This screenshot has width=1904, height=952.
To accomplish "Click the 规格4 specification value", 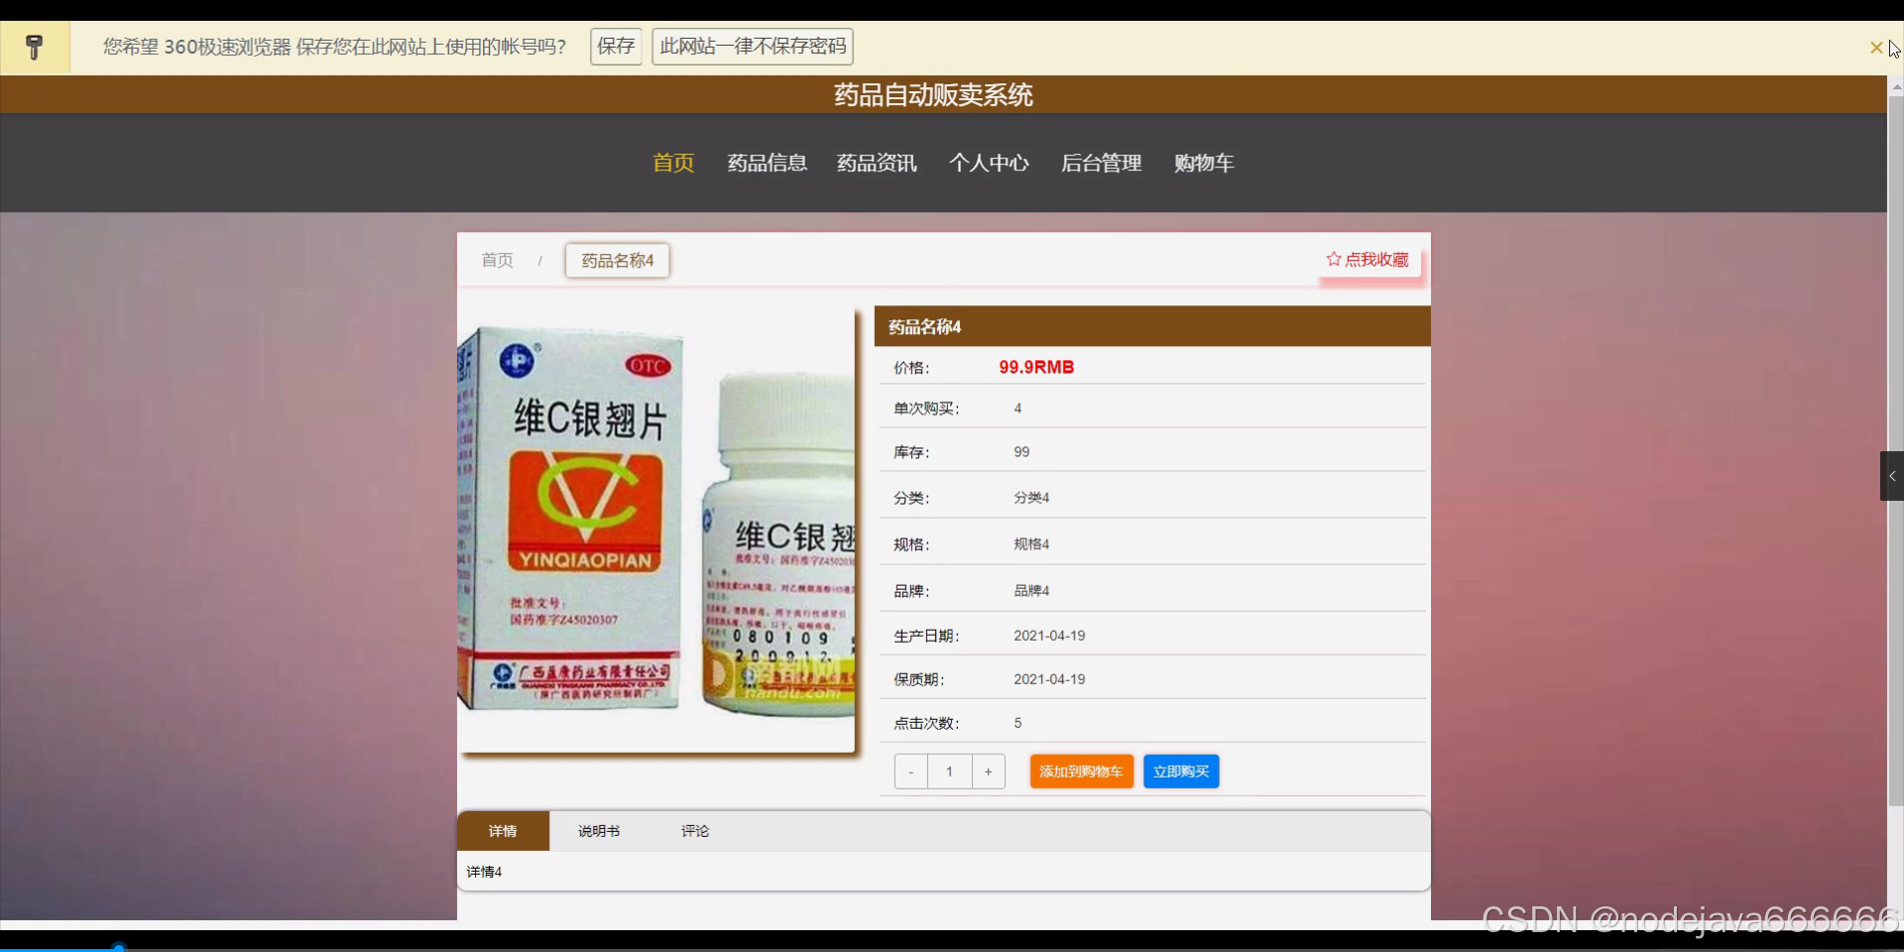I will (x=1031, y=544).
